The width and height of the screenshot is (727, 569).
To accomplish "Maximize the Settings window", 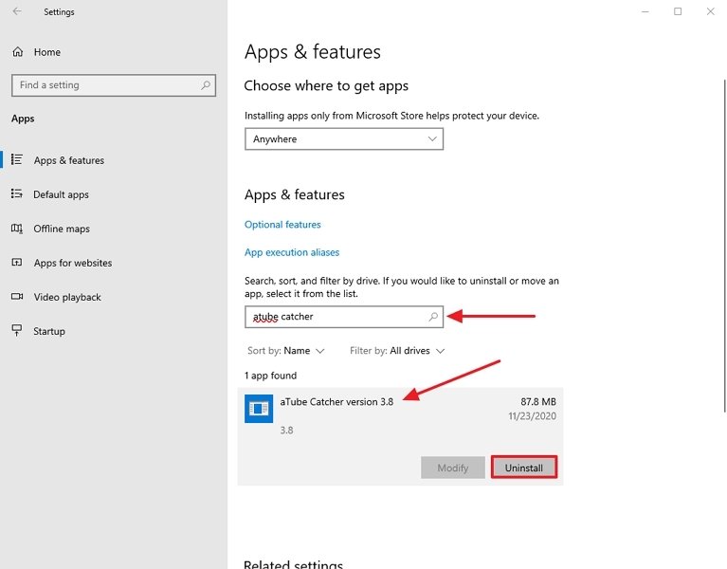I will (x=678, y=11).
